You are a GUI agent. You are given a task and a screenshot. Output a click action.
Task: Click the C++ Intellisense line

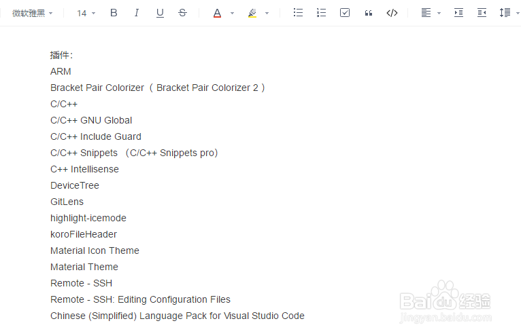pyautogui.click(x=84, y=169)
